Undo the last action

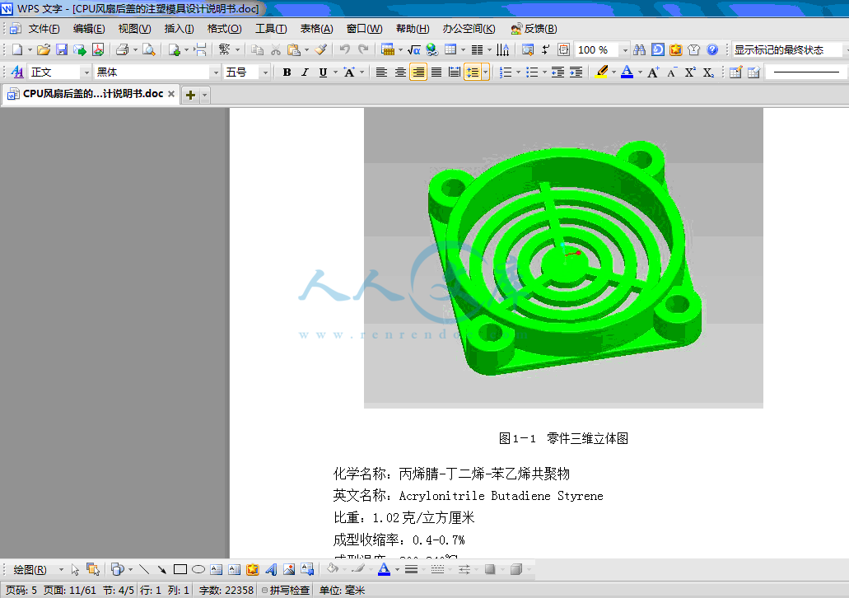(x=344, y=49)
